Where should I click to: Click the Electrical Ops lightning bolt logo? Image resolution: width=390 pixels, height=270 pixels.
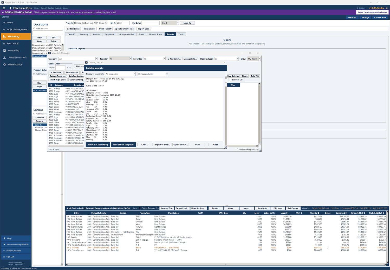10,8
